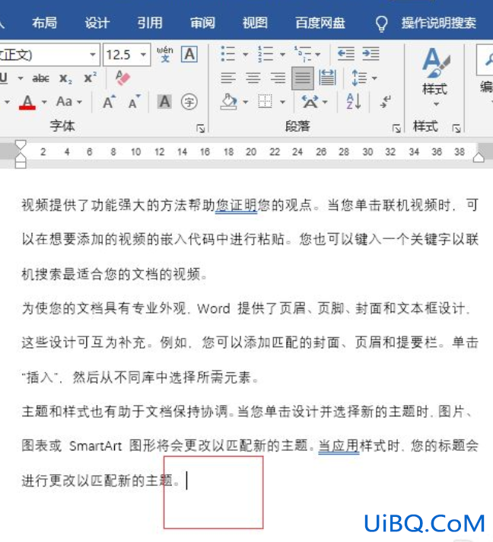Apply the red font color
Image resolution: width=493 pixels, height=542 pixels.
click(27, 102)
